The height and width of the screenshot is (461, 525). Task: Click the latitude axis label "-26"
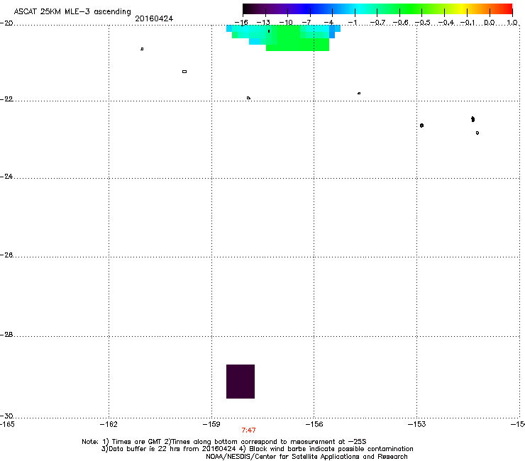6,255
